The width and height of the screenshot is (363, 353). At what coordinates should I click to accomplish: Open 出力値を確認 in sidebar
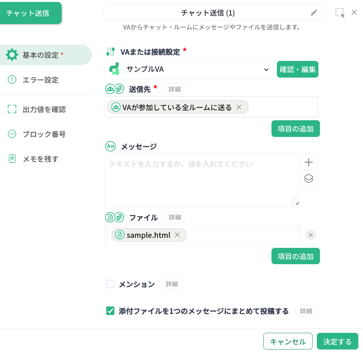coord(44,109)
